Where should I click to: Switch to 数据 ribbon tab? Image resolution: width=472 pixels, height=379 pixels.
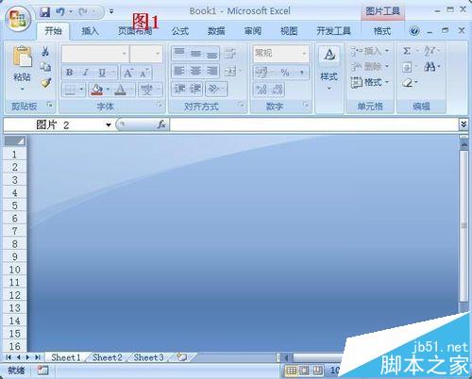pyautogui.click(x=216, y=31)
